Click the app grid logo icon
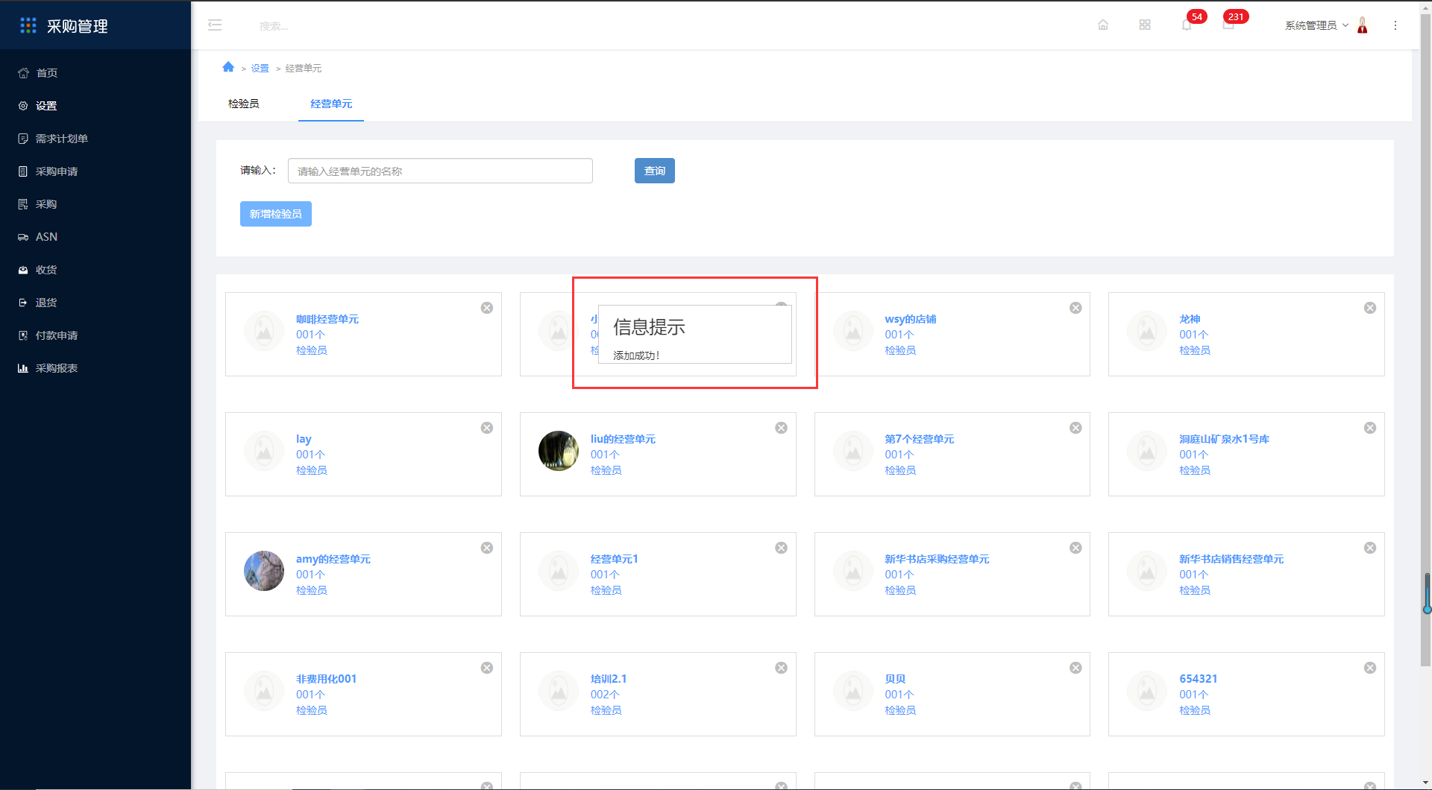Viewport: 1432px width, 790px height. [28, 26]
